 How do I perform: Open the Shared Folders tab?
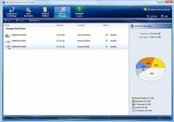(x=45, y=12)
